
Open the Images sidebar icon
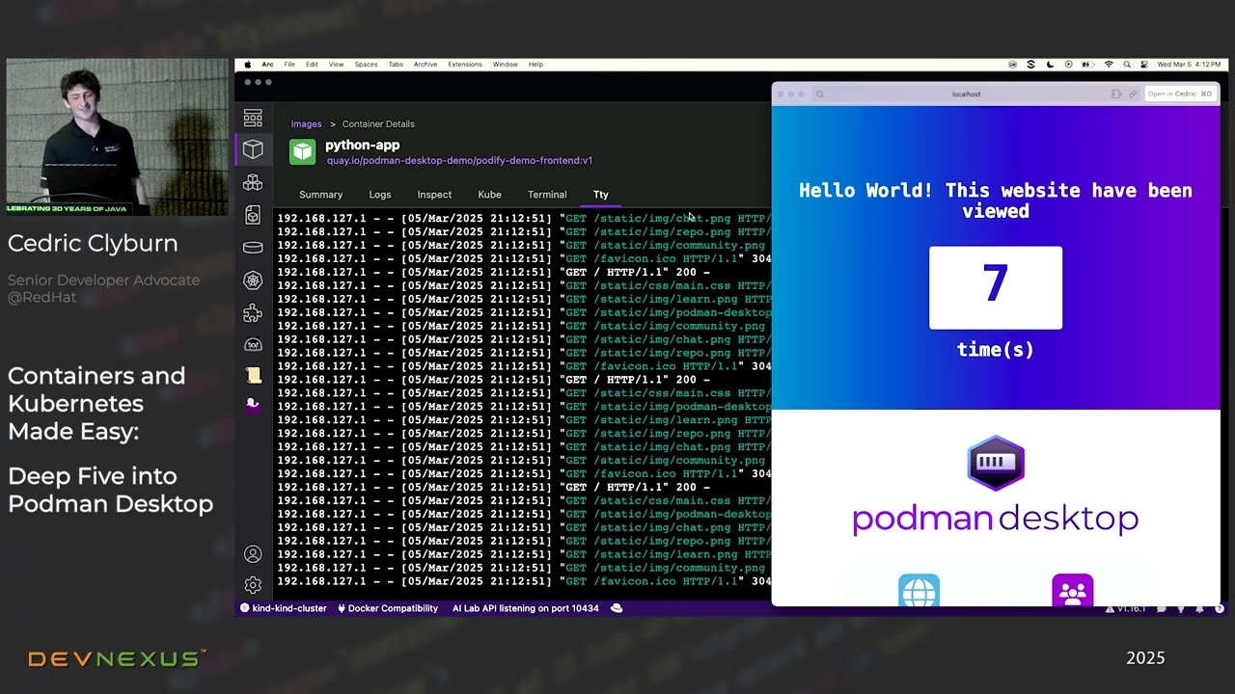[253, 214]
